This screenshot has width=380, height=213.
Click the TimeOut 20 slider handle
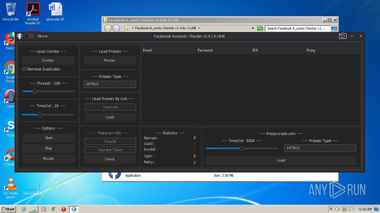[40, 114]
